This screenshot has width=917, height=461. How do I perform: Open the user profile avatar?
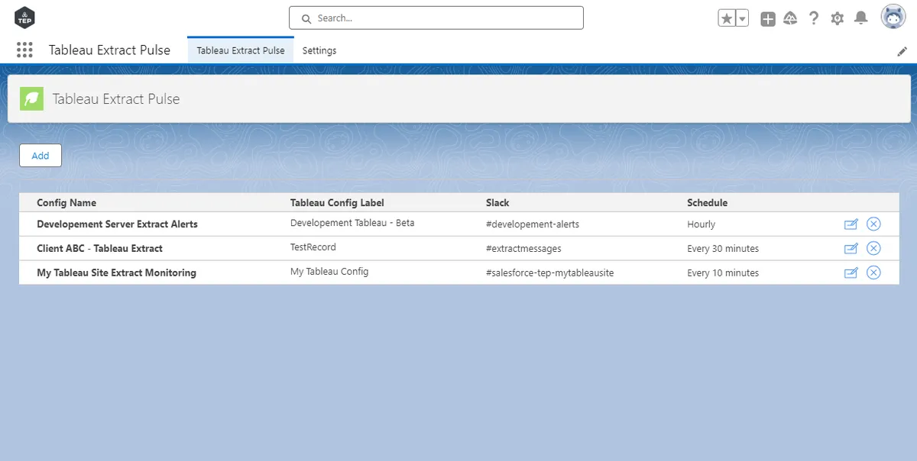[x=893, y=18]
